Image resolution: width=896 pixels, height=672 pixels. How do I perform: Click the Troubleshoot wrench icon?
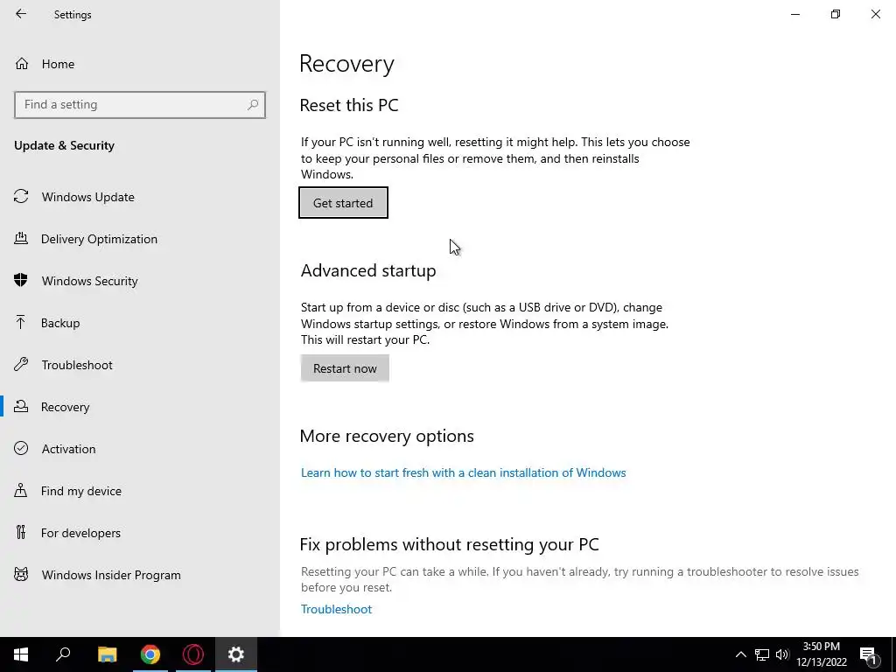pyautogui.click(x=21, y=365)
